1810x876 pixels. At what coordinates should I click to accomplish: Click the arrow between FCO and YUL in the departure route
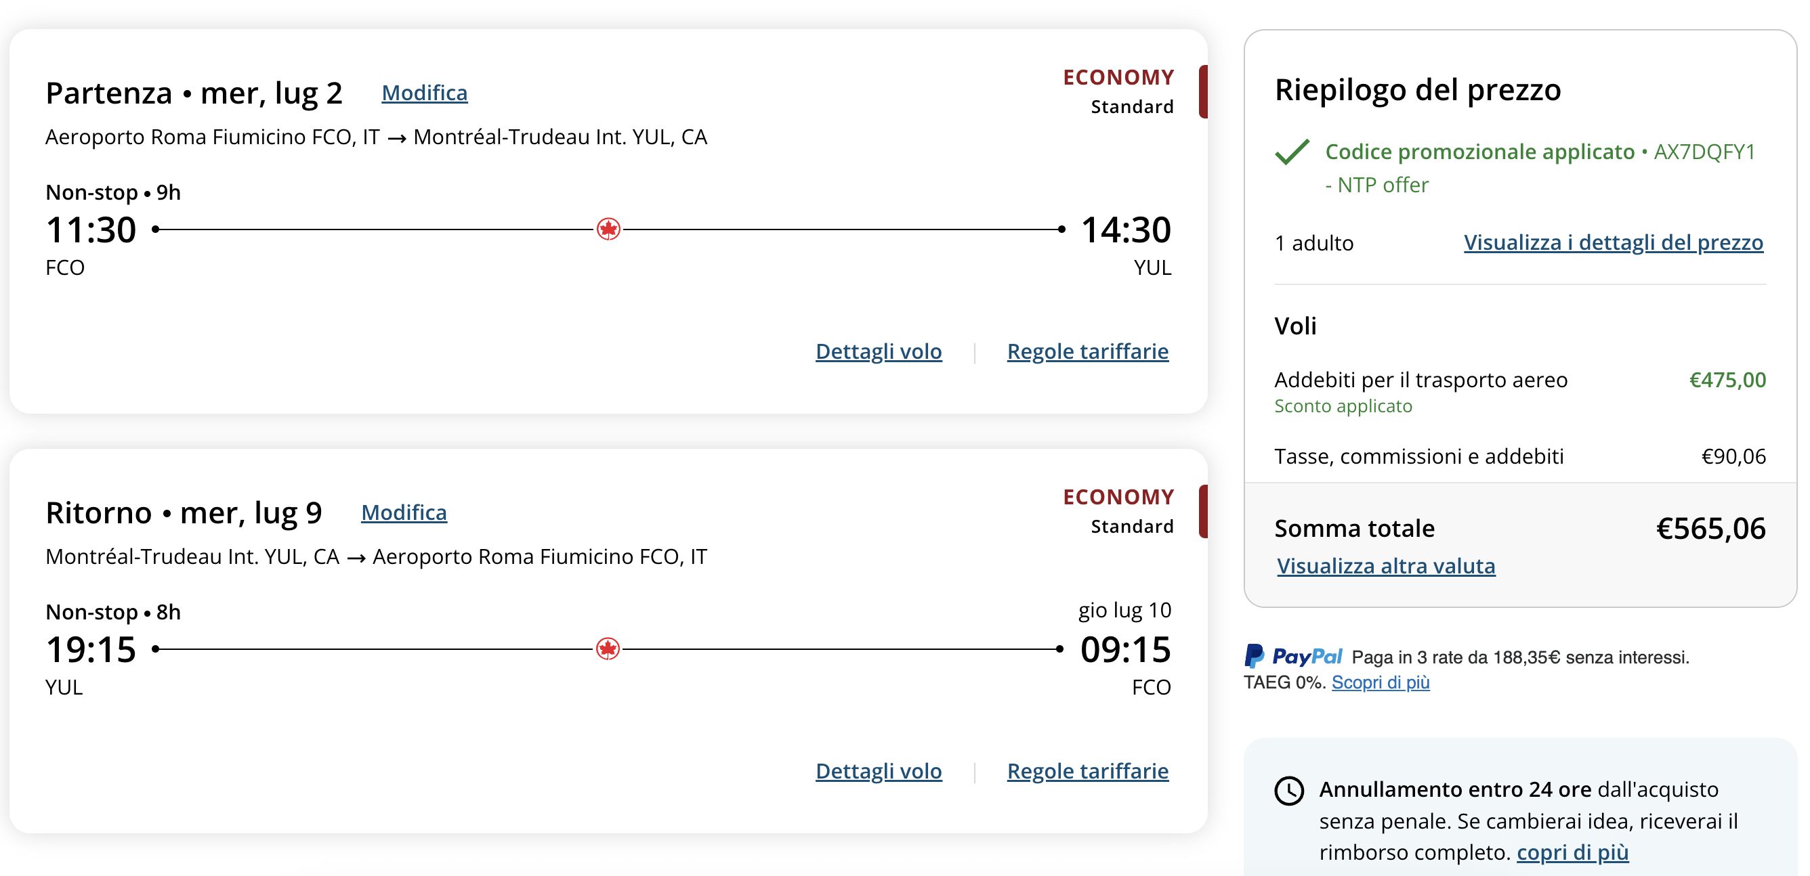click(397, 137)
